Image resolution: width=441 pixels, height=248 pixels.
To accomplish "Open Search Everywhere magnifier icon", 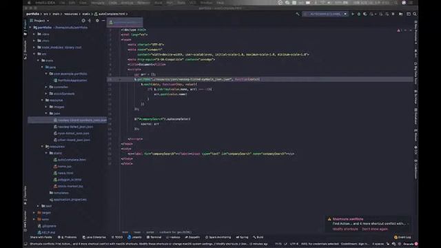I will (x=415, y=14).
